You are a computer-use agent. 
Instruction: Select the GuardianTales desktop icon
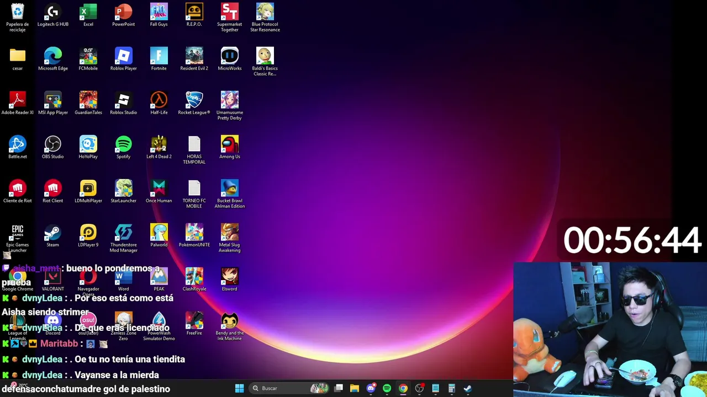88,103
